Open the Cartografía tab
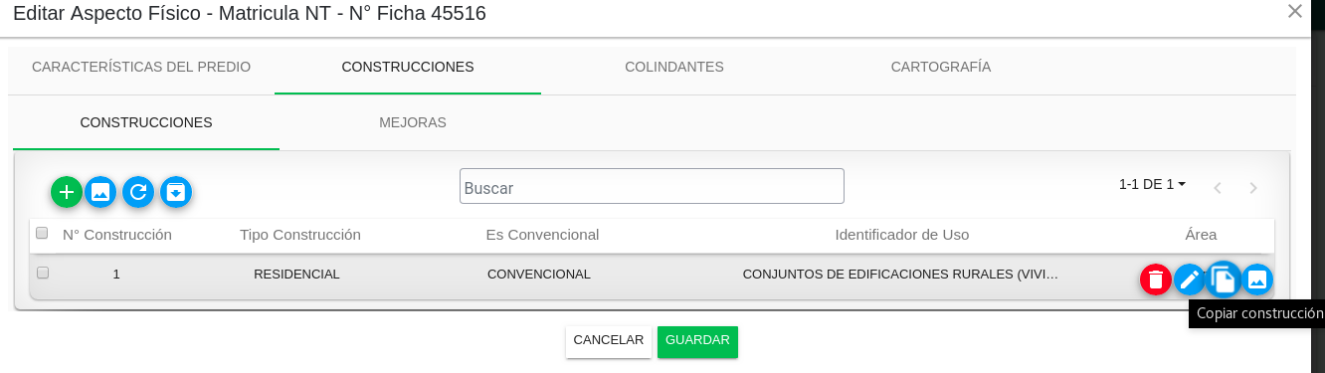This screenshot has width=1325, height=373. 941,68
